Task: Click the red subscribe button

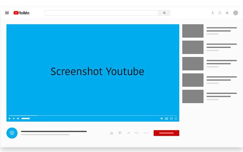Action: (166, 133)
